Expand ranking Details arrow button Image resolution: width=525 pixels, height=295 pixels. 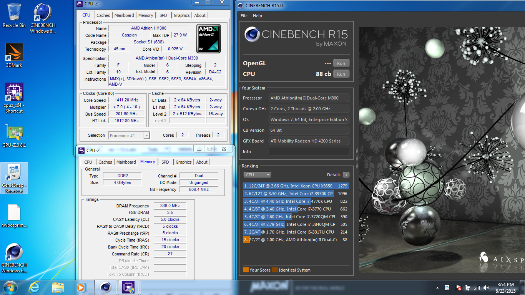346,175
